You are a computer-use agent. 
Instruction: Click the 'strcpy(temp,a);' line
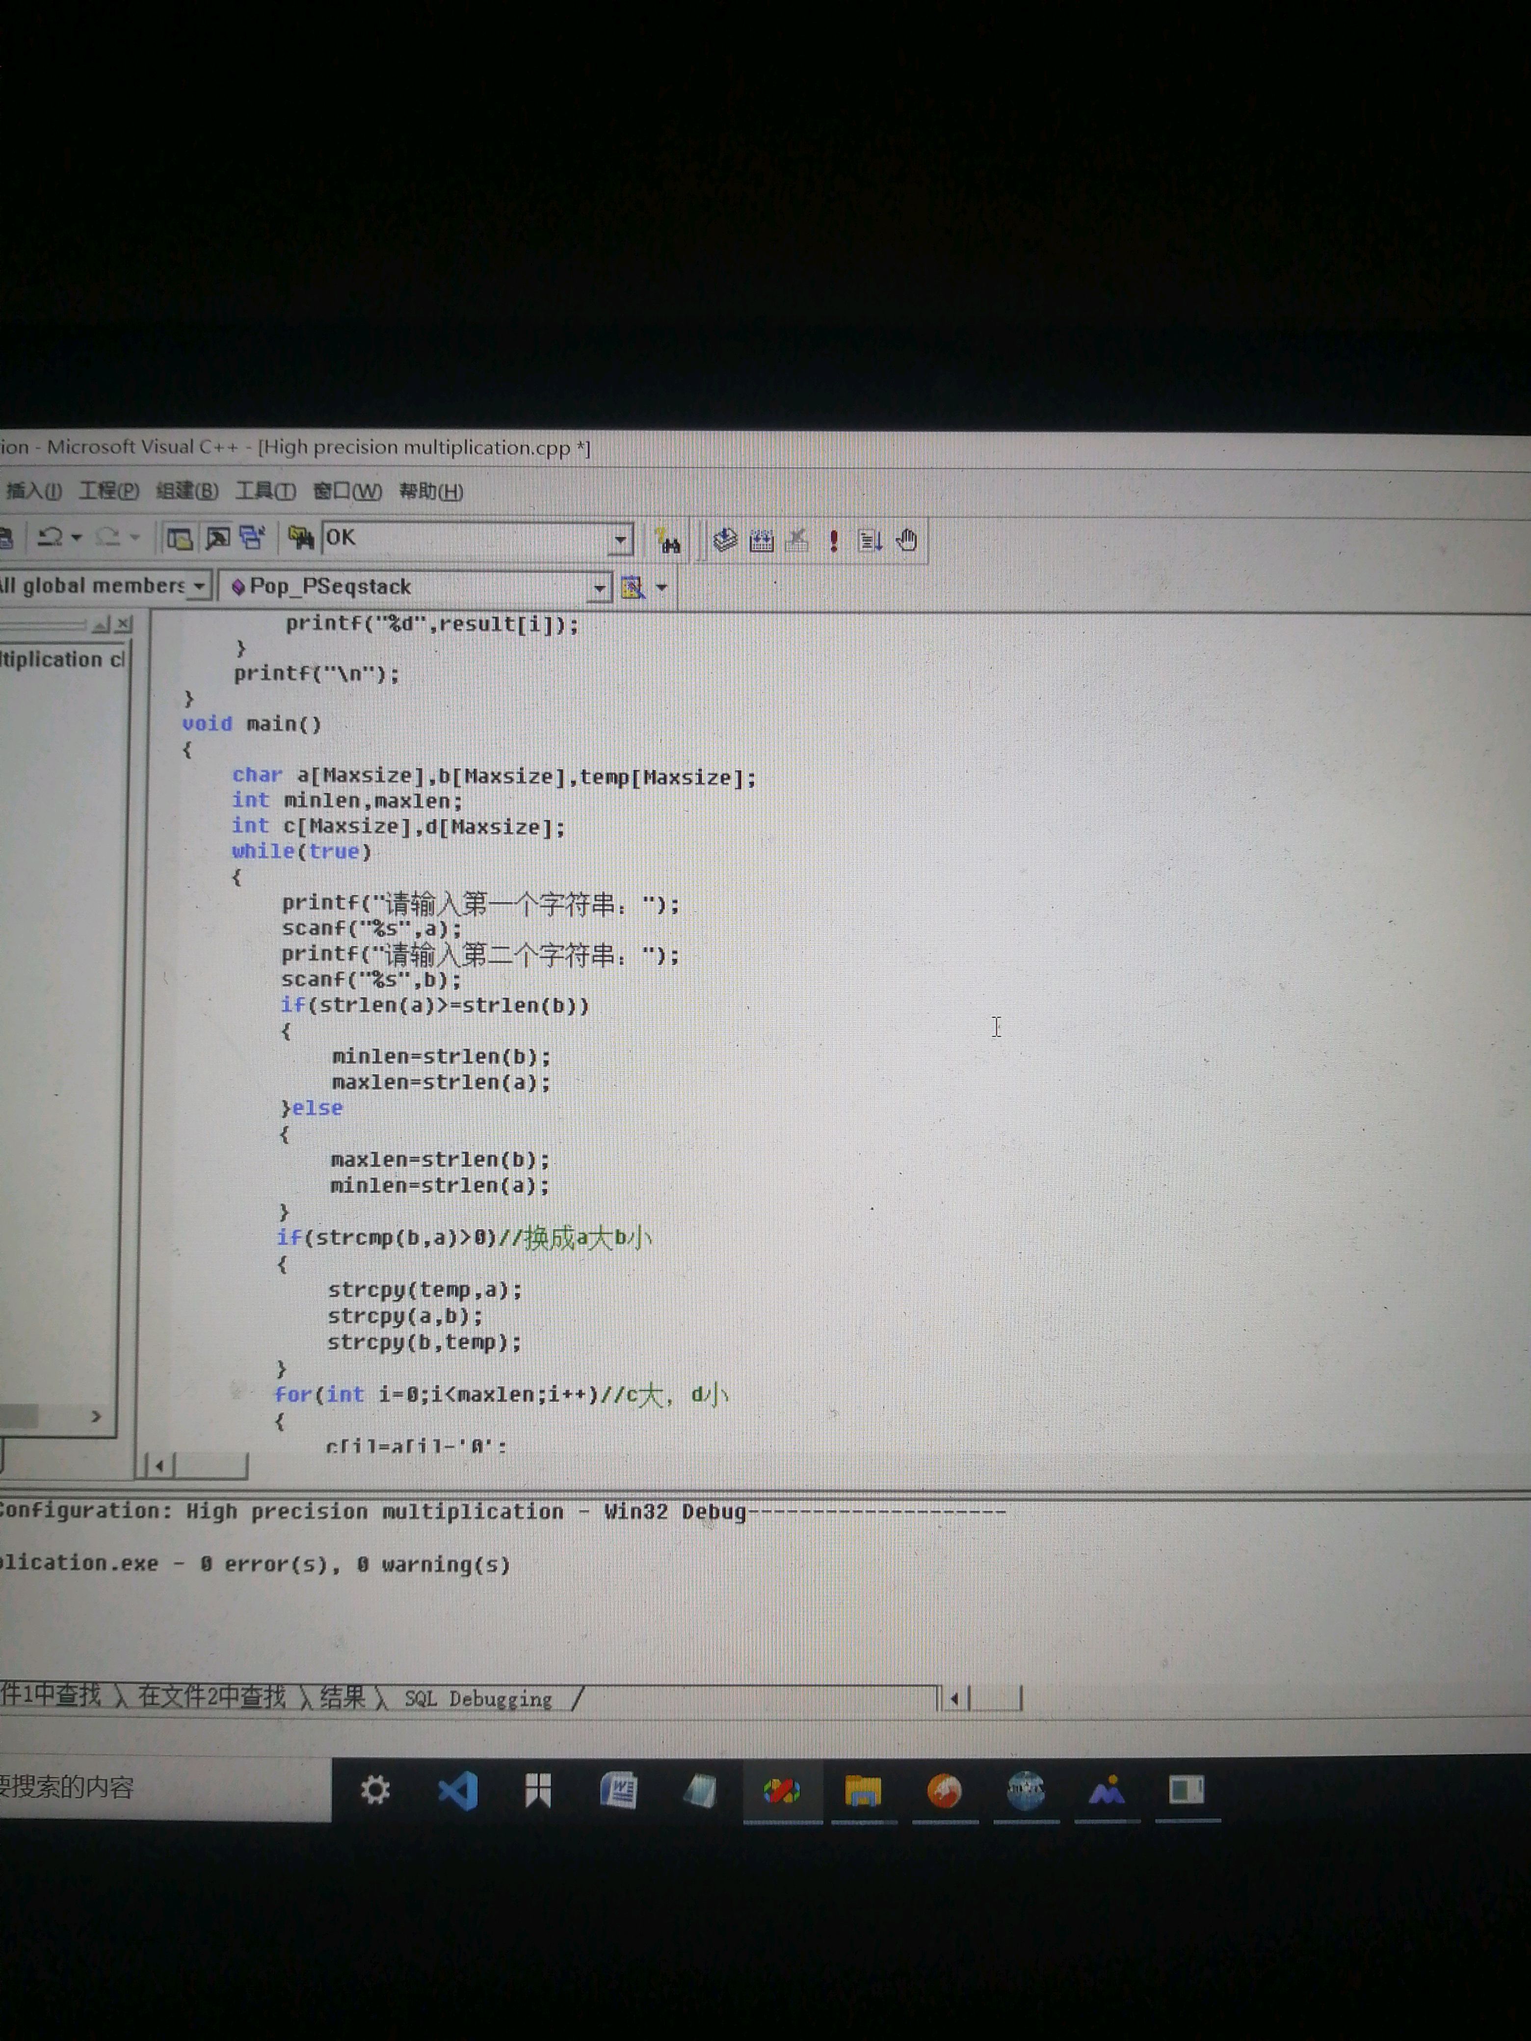(424, 1290)
